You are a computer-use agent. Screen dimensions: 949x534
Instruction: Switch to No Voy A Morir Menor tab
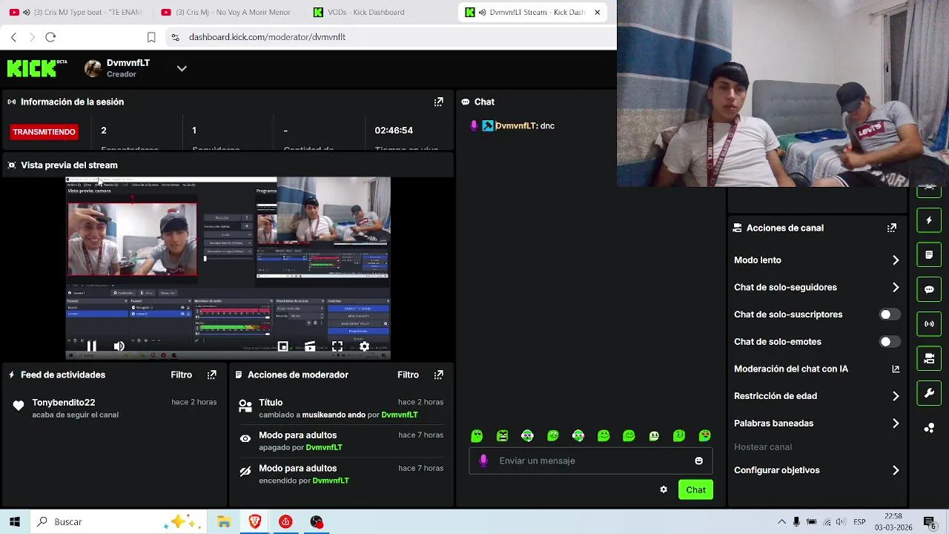point(226,12)
